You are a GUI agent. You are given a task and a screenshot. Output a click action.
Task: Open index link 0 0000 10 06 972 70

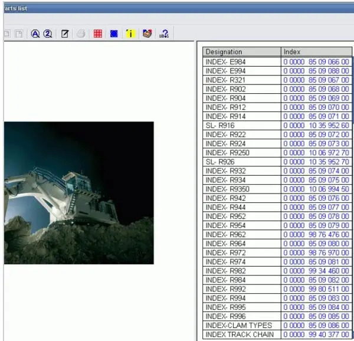pyautogui.click(x=316, y=153)
